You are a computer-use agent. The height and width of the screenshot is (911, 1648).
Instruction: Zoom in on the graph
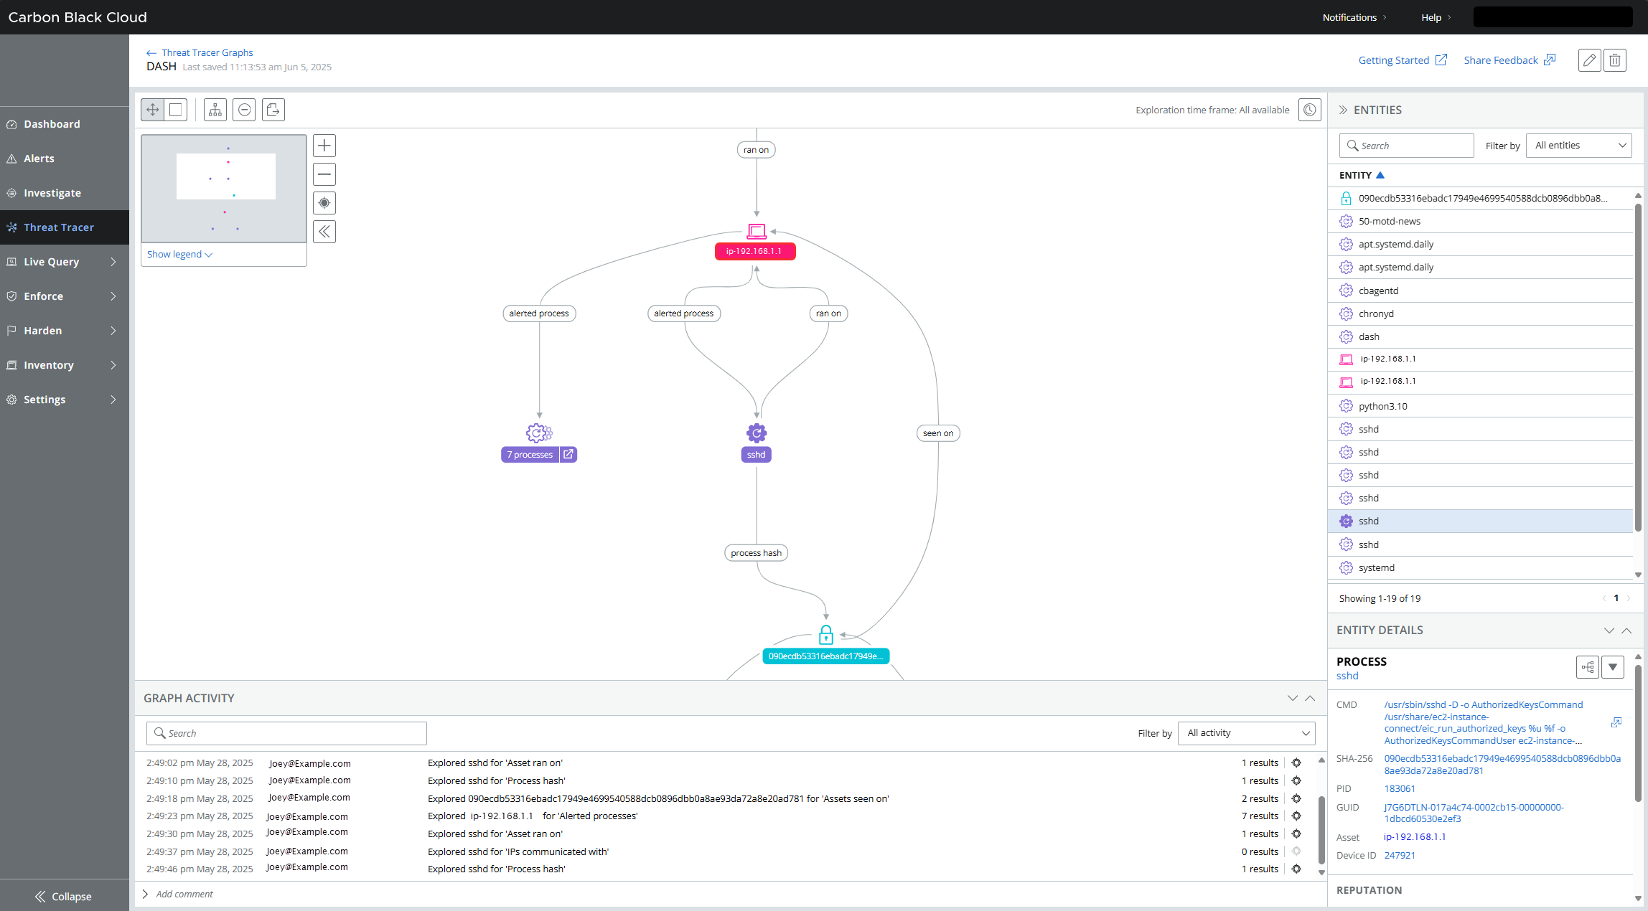(x=324, y=146)
